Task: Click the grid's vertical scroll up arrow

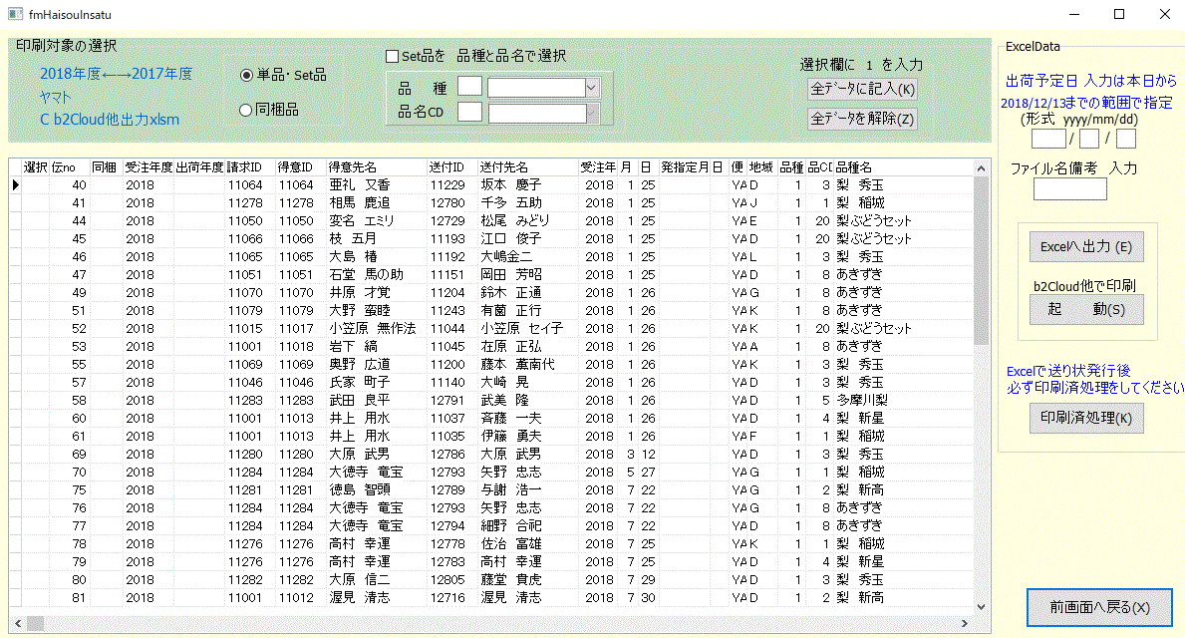Action: coord(981,167)
